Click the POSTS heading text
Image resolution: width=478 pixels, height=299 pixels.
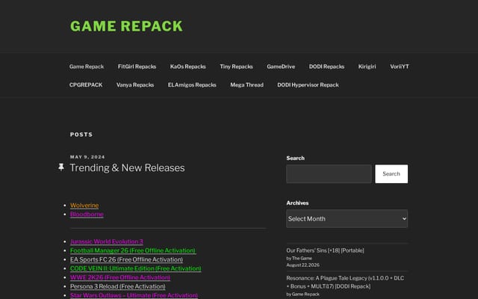[x=81, y=135]
